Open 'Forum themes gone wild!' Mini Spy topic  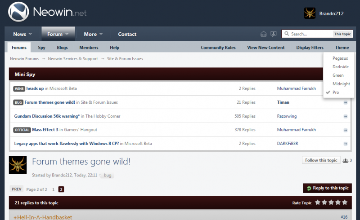[49, 102]
